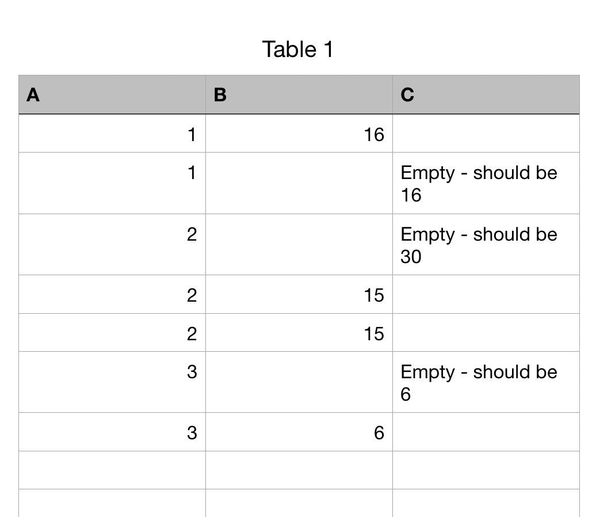The height and width of the screenshot is (517, 596).
Task: Select empty column B cell beside 'should be 16'
Action: pyautogui.click(x=299, y=183)
